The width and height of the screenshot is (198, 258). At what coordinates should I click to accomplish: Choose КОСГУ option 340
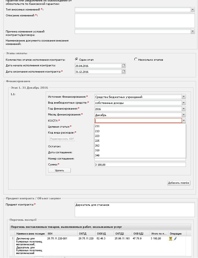[140, 155]
